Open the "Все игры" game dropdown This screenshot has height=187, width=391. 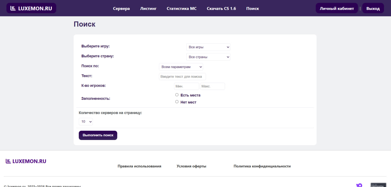pos(208,47)
